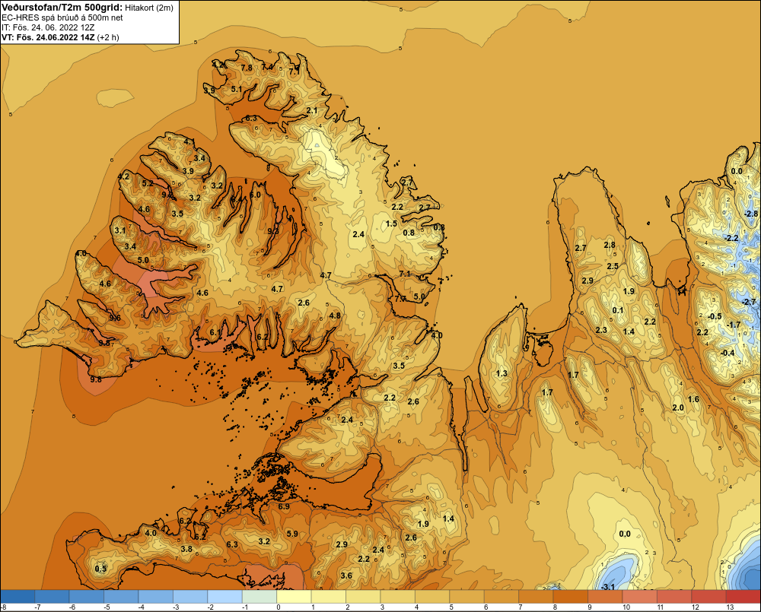
Task: Click the 4.8 temperature value
Action: tap(334, 316)
